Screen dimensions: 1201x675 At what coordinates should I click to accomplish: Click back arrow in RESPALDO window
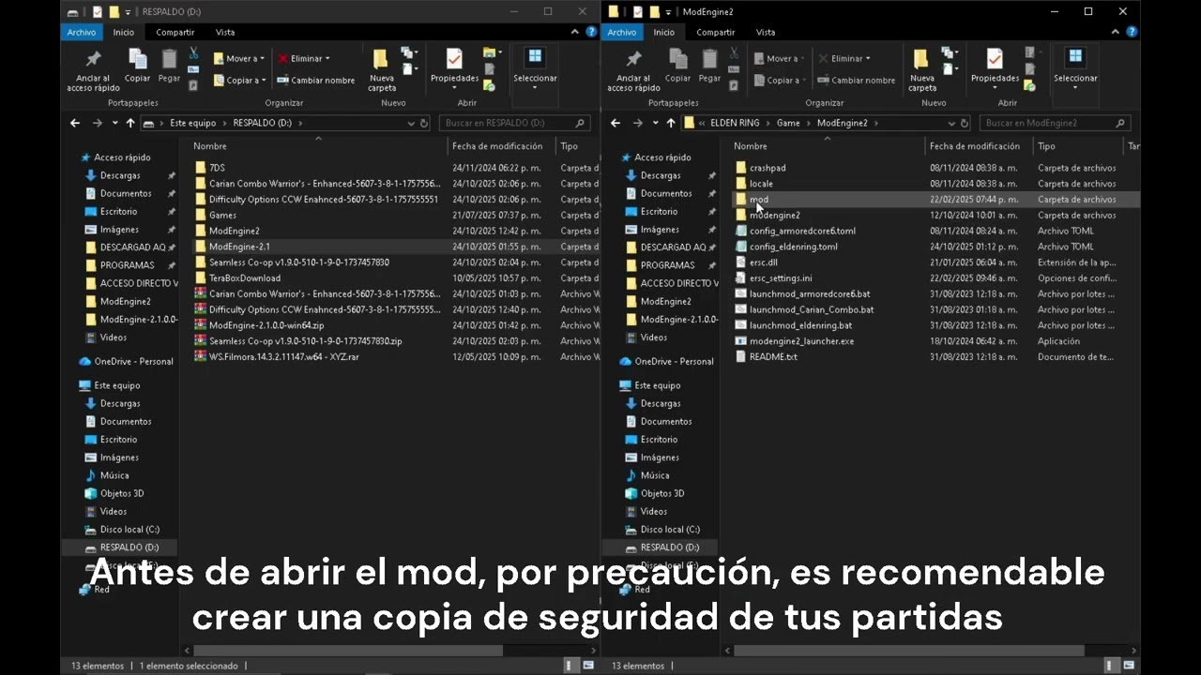(x=75, y=123)
